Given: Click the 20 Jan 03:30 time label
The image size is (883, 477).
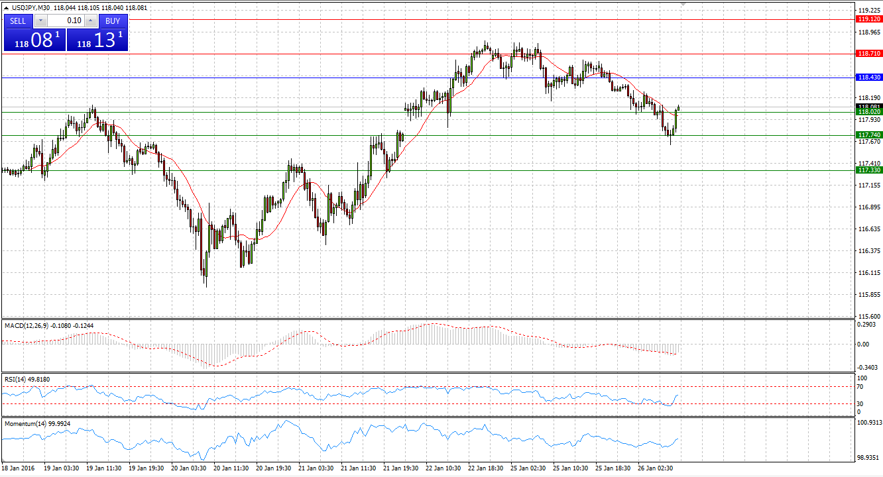Looking at the screenshot, I should (188, 468).
